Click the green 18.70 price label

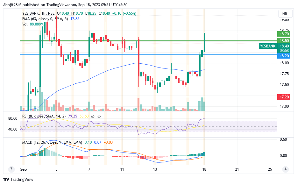[x=284, y=34]
